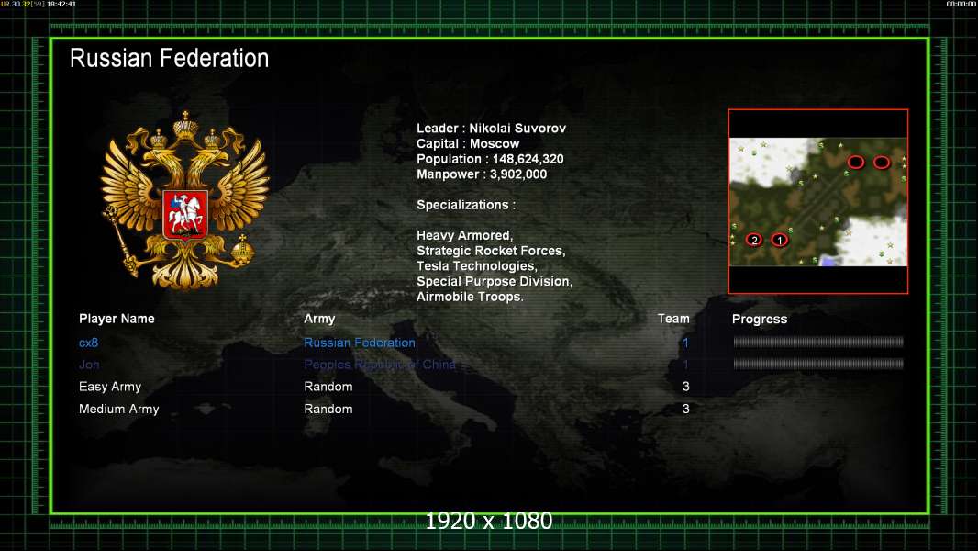This screenshot has height=551, width=978.
Task: Click Special Purpose Division specialization
Action: click(495, 281)
